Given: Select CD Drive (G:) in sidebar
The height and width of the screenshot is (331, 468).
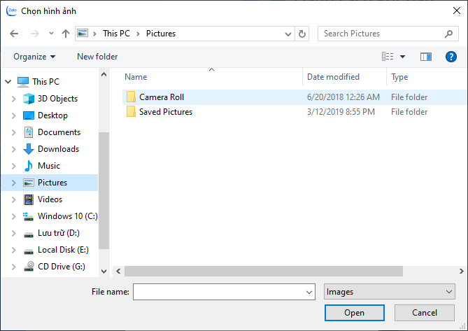Looking at the screenshot, I should coord(61,267).
